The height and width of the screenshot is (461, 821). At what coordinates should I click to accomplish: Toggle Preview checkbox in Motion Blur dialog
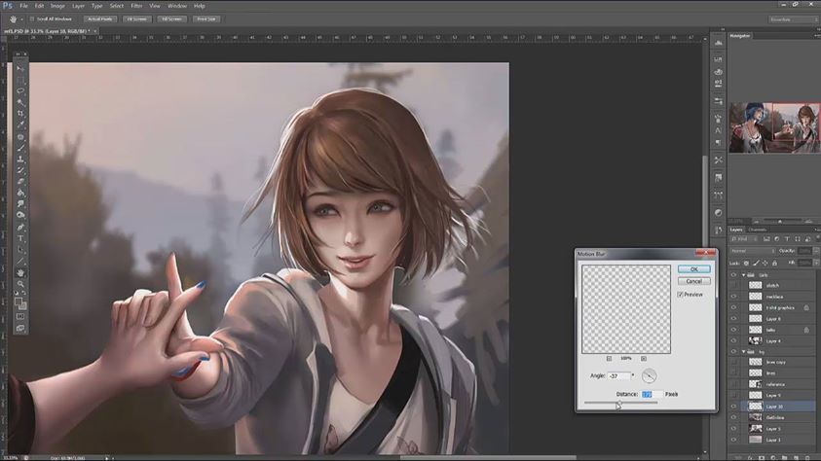[680, 295]
